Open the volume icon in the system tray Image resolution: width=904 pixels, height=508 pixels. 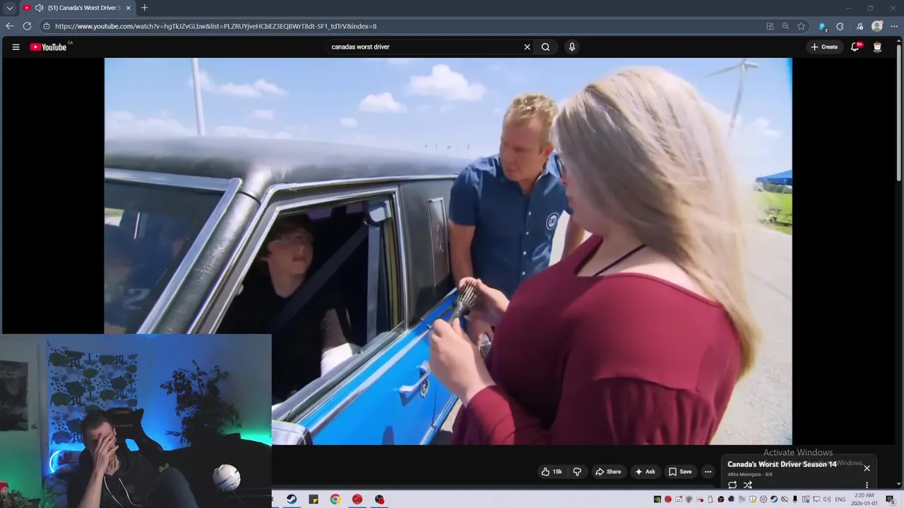point(827,500)
